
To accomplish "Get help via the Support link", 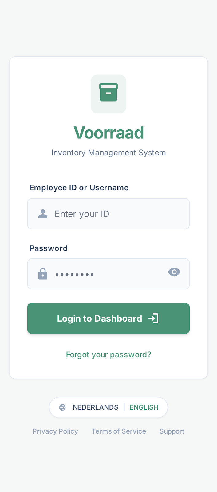I will click(x=172, y=431).
